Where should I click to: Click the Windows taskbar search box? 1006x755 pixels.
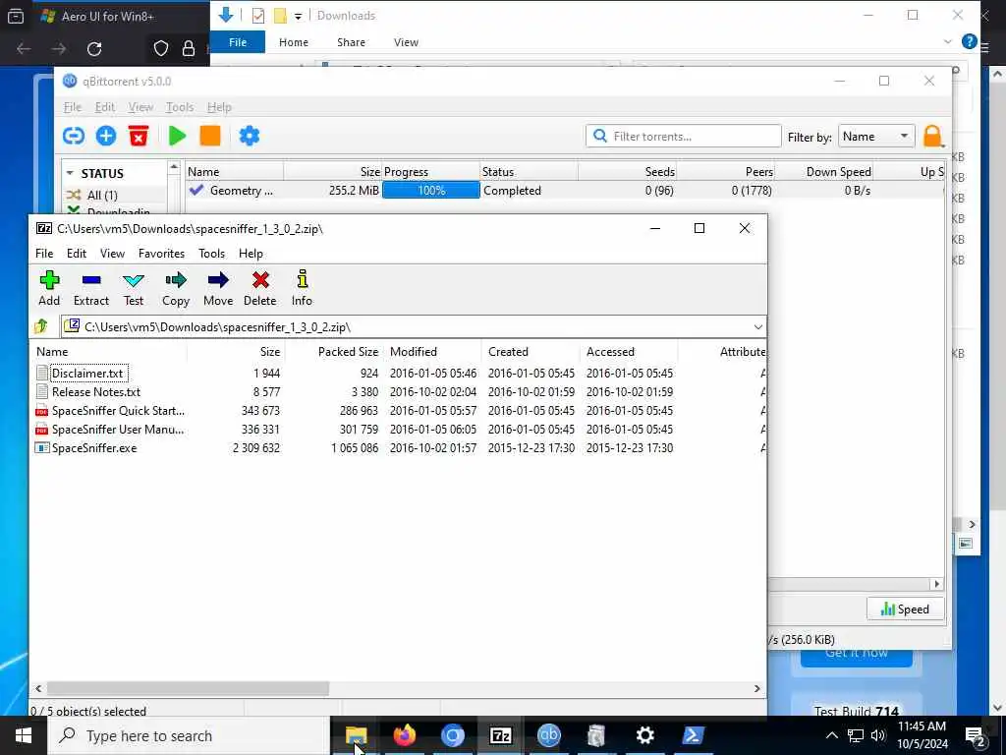(190, 735)
